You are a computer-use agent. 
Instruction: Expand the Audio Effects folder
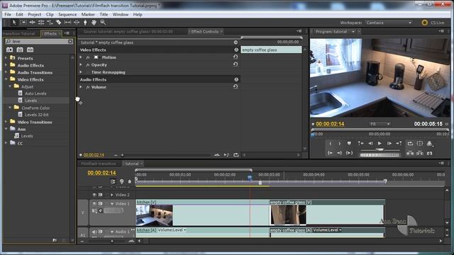(x=6, y=65)
